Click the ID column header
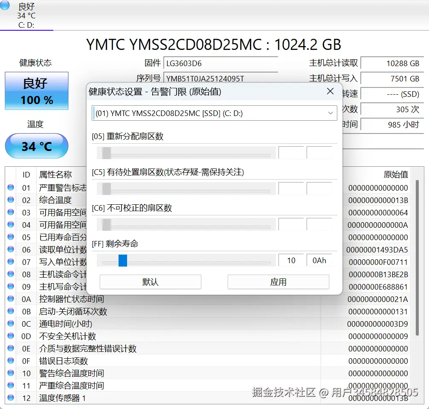 click(x=26, y=174)
